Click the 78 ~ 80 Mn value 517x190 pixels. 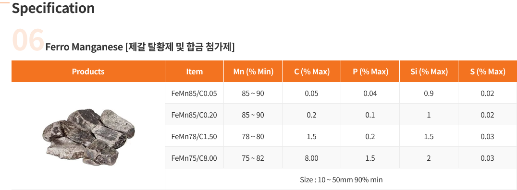(x=253, y=136)
